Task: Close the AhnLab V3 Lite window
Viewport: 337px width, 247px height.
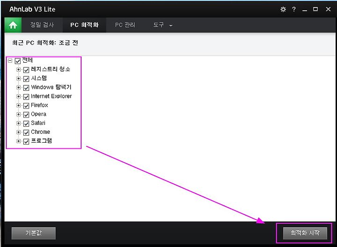Action: [328, 9]
